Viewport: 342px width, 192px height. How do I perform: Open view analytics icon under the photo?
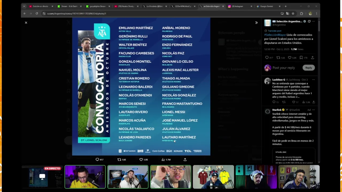click(x=163, y=159)
